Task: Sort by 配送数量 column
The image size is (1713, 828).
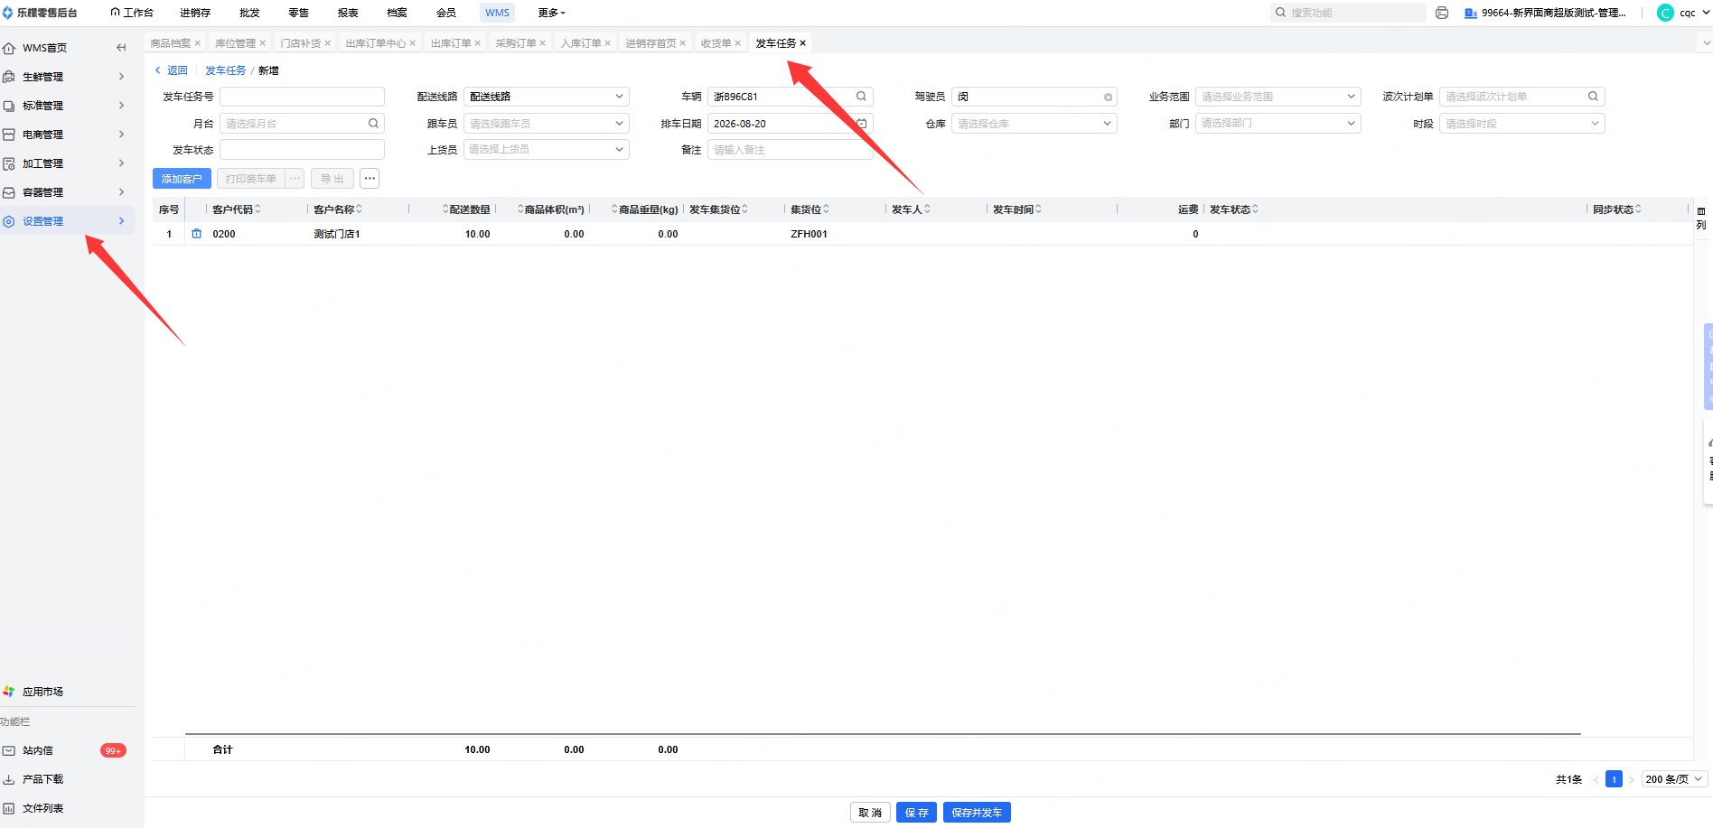Action: tap(445, 209)
